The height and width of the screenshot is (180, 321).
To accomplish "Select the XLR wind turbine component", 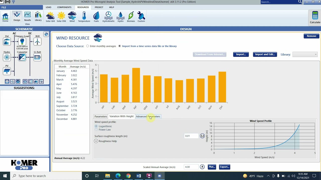I will click(37, 41).
